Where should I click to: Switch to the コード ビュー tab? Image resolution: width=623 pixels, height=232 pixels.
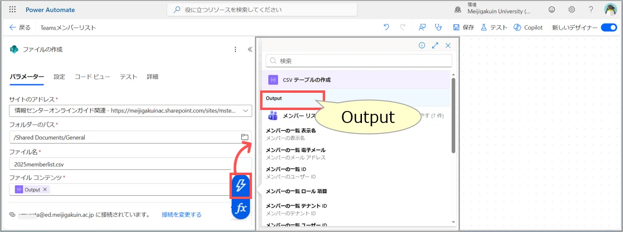(92, 77)
